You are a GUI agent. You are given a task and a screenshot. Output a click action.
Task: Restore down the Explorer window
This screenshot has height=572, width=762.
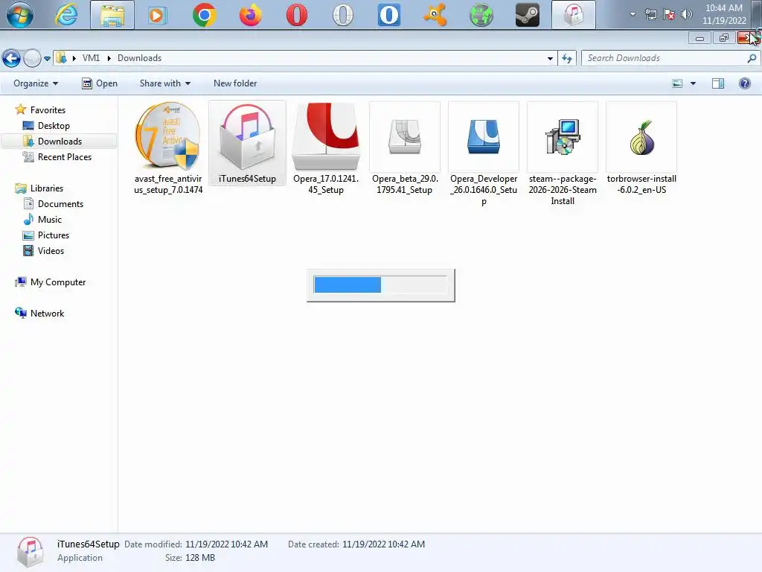(723, 39)
